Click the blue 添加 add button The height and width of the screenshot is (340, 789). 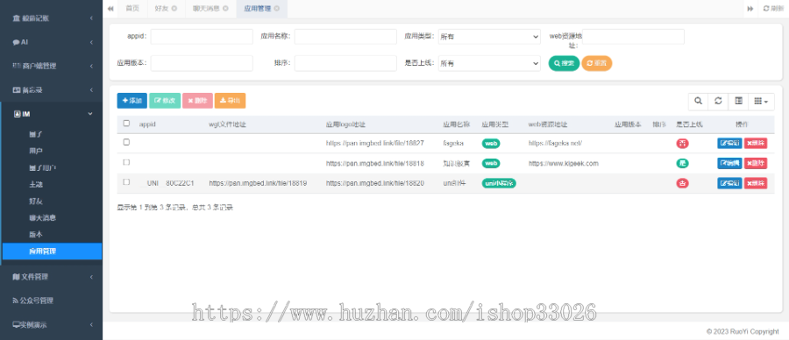[131, 101]
